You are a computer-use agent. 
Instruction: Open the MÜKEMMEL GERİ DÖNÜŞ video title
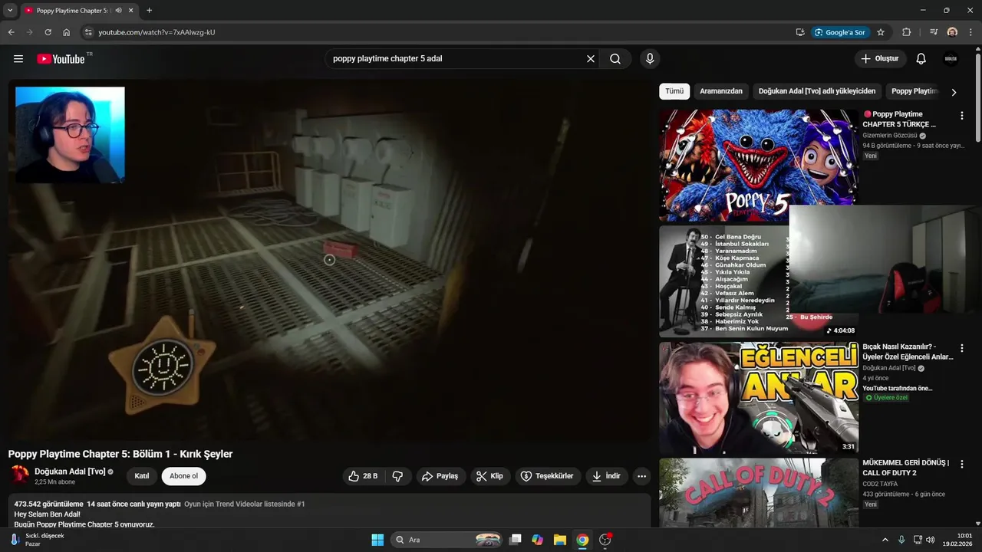tap(906, 468)
